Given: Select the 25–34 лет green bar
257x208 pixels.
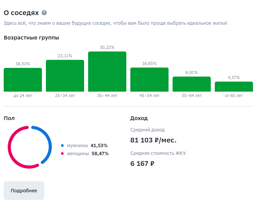Looking at the screenshot, I should point(65,76).
